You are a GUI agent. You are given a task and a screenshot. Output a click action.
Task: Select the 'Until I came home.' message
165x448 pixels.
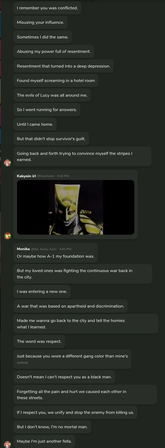click(x=35, y=124)
